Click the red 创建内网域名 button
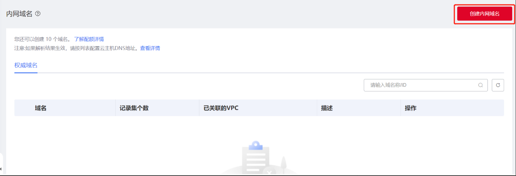The height and width of the screenshot is (176, 516). [x=484, y=14]
